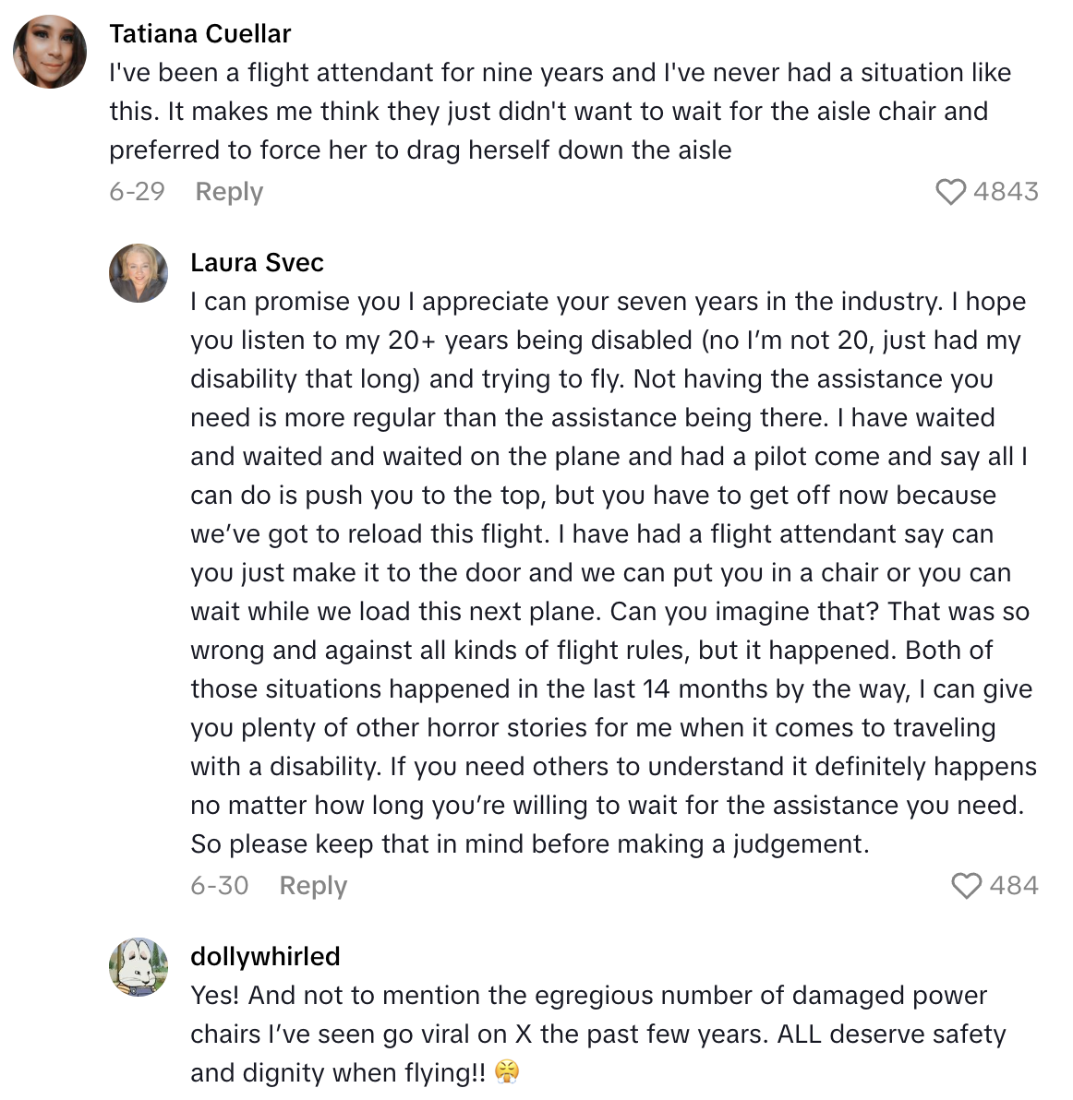Click the 4843 like count

tap(1007, 191)
